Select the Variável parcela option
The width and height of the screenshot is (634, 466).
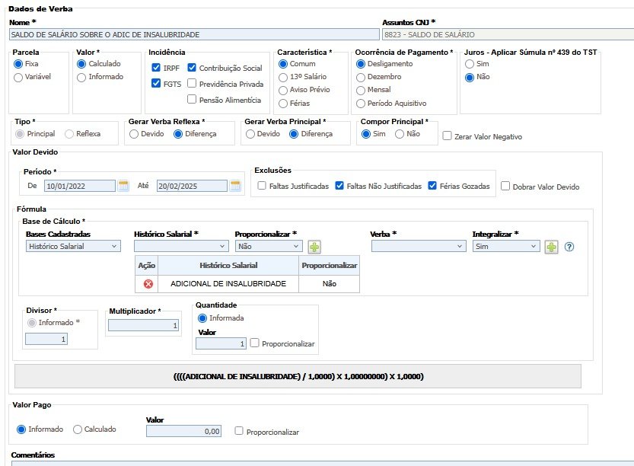pos(18,77)
